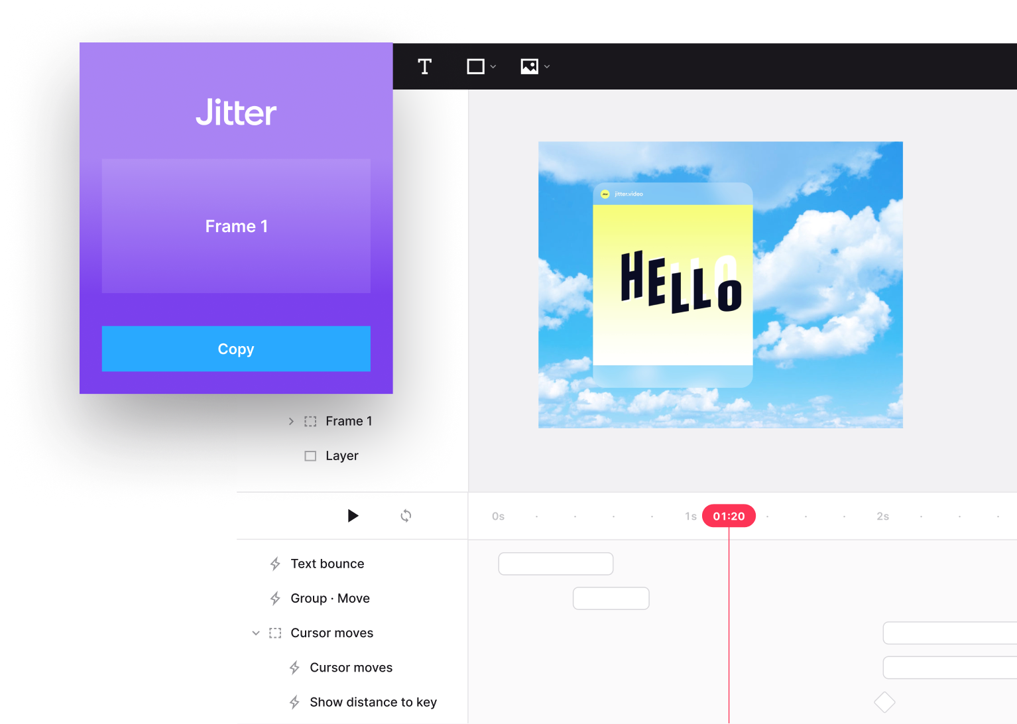The image size is (1017, 724).
Task: Select the Layer item in layers list
Action: [x=341, y=456]
